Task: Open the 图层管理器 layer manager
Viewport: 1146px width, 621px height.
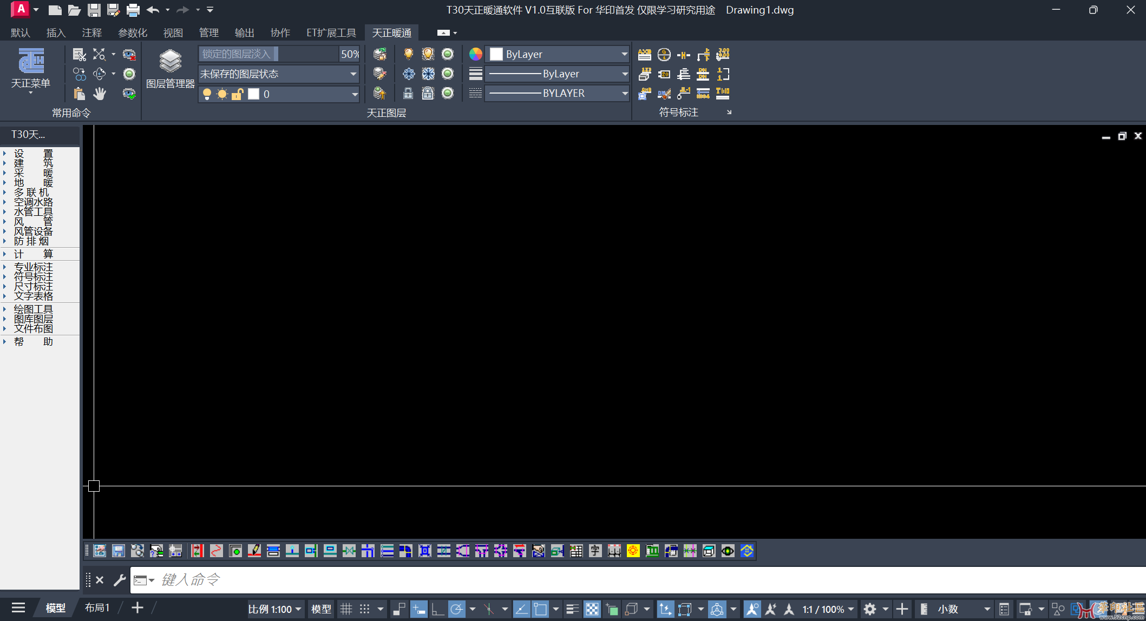Action: pyautogui.click(x=170, y=69)
